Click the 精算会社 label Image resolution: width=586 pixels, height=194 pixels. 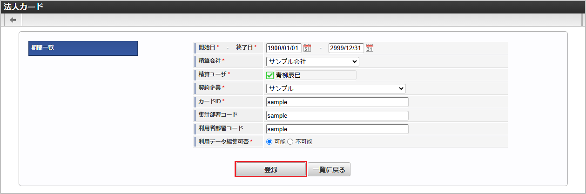(210, 60)
